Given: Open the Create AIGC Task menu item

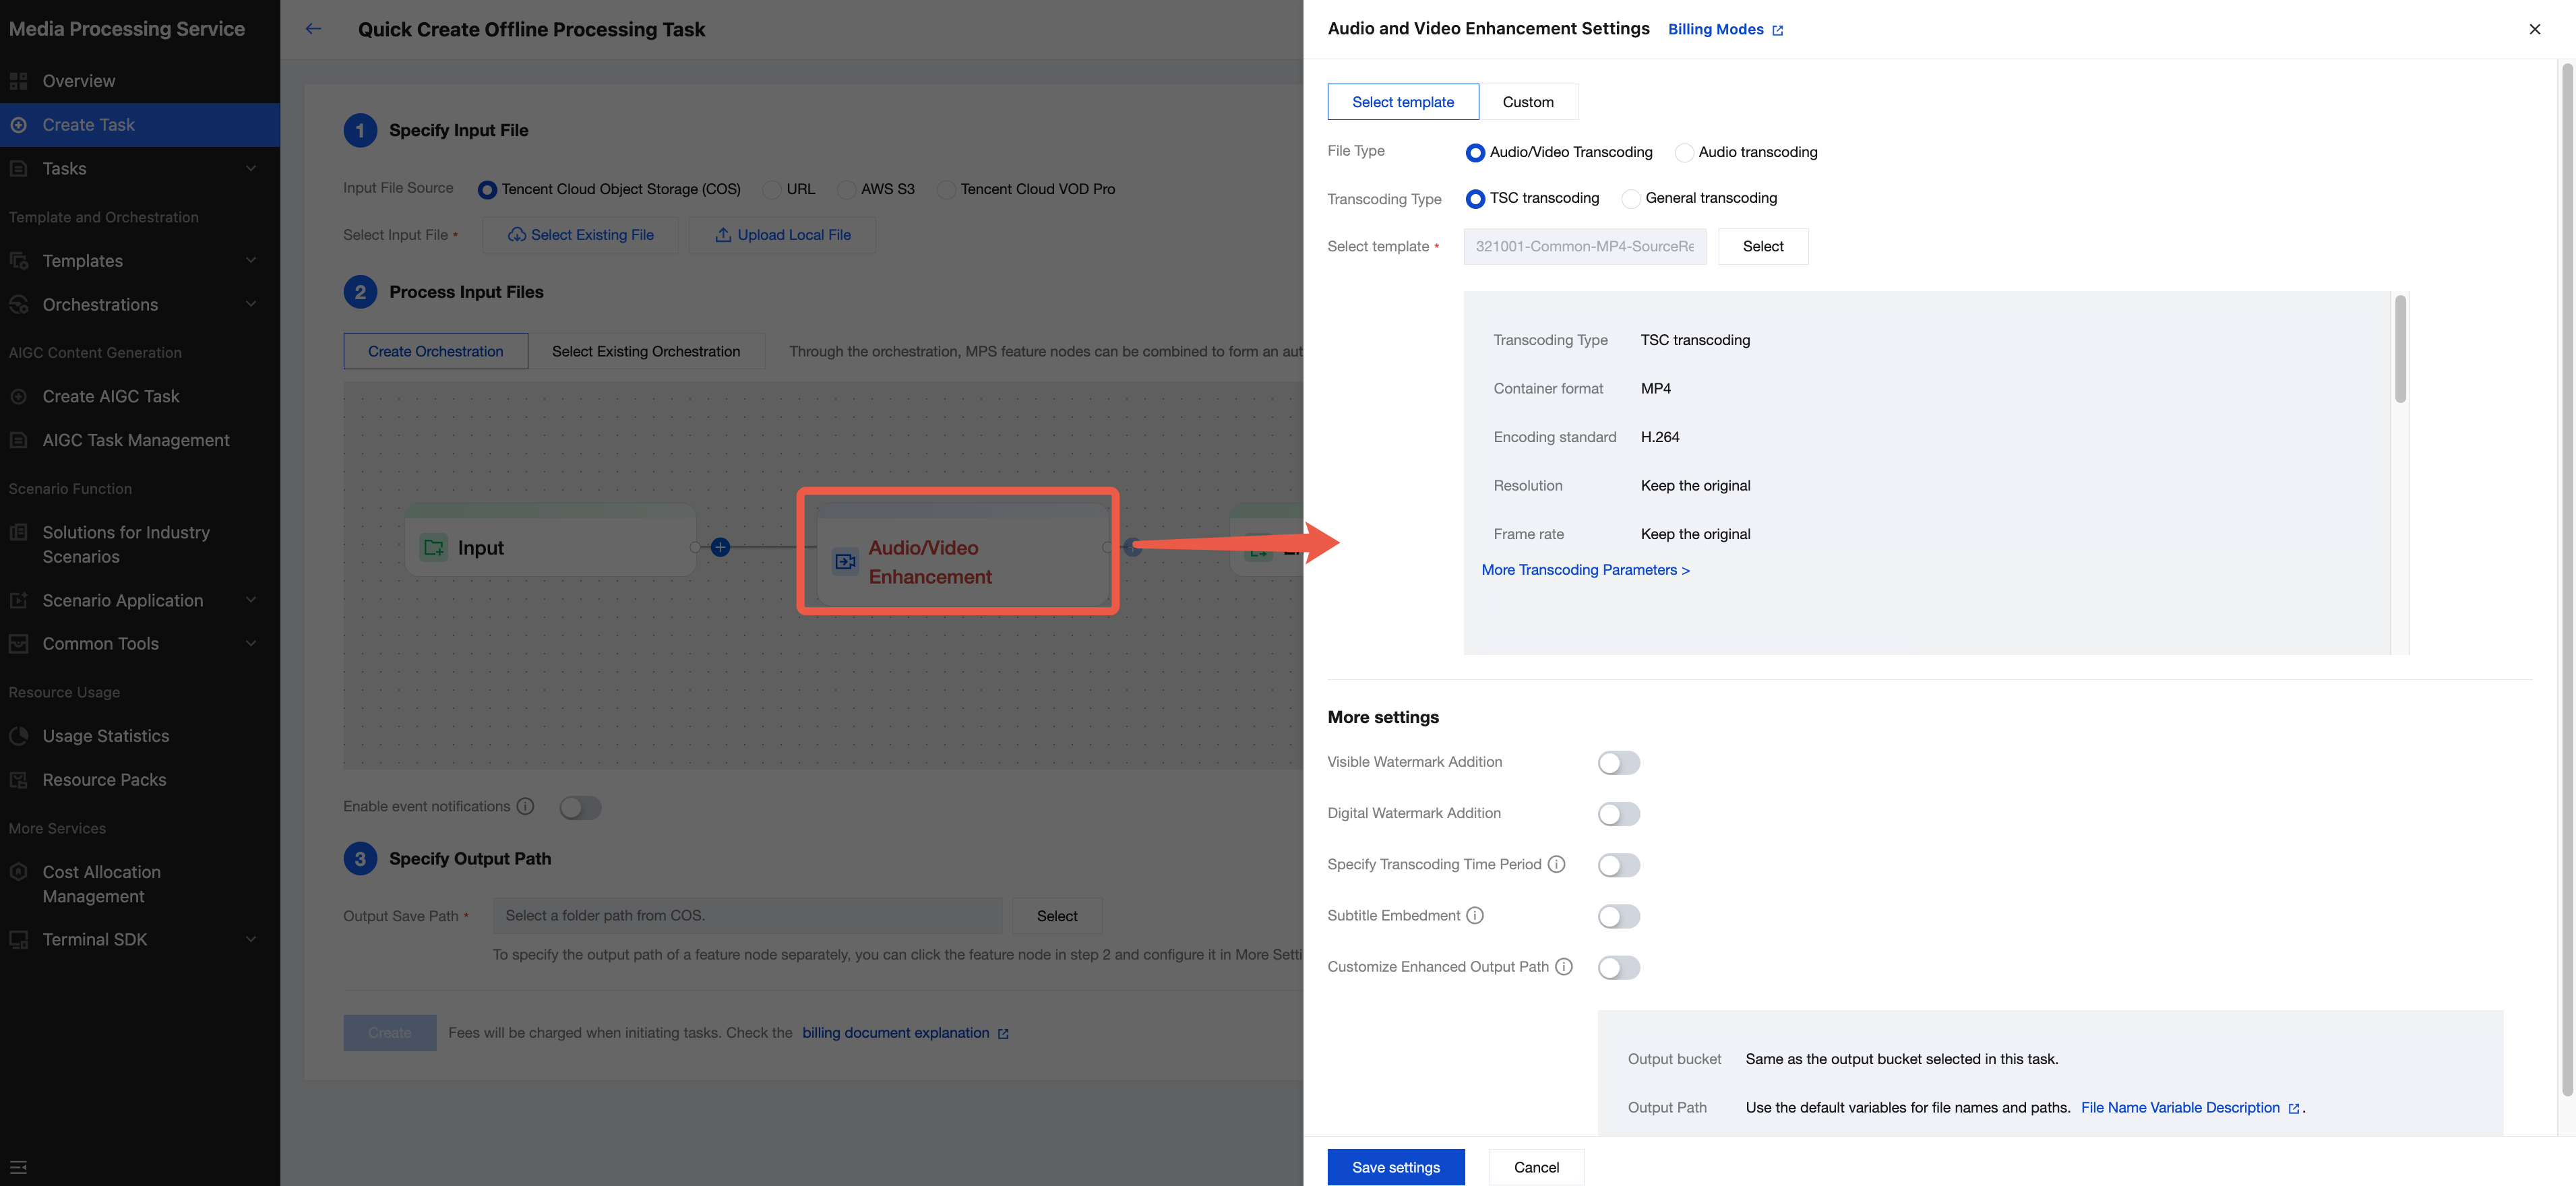Looking at the screenshot, I should click(111, 396).
